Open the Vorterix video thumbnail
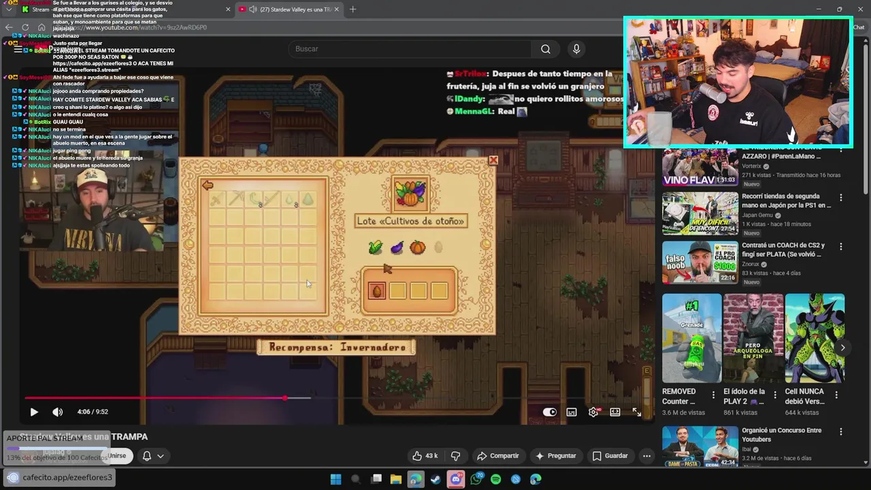 click(700, 167)
